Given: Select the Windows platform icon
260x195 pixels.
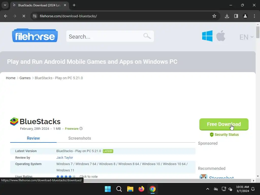Looking at the screenshot, I should [207, 36].
